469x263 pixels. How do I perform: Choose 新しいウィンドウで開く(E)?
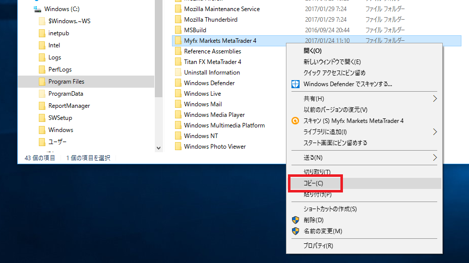pos(364,62)
